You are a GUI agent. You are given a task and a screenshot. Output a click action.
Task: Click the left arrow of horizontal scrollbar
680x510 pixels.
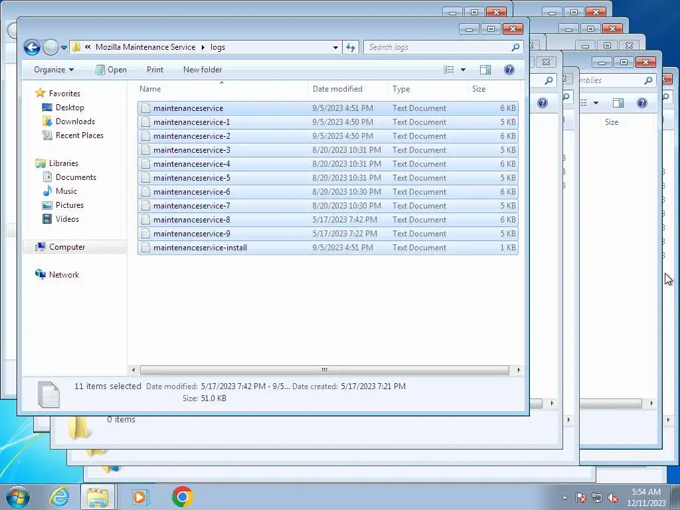[133, 370]
